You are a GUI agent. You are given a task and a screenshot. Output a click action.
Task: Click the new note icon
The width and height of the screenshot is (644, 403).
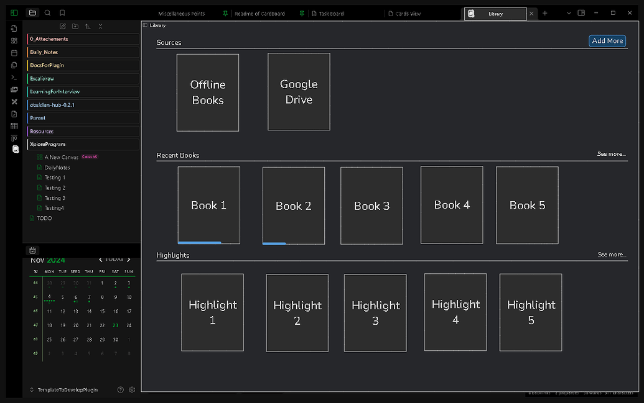click(62, 26)
